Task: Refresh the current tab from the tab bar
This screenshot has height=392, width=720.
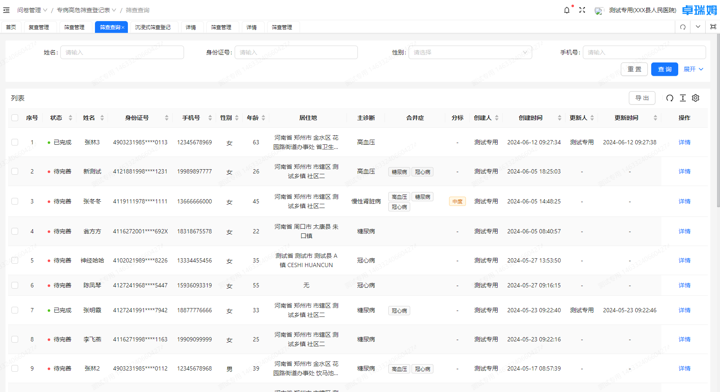Action: pyautogui.click(x=683, y=27)
